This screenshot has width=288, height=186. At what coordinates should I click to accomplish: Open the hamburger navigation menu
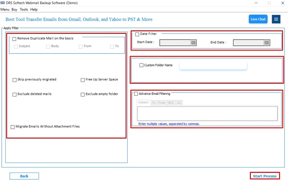click(276, 19)
